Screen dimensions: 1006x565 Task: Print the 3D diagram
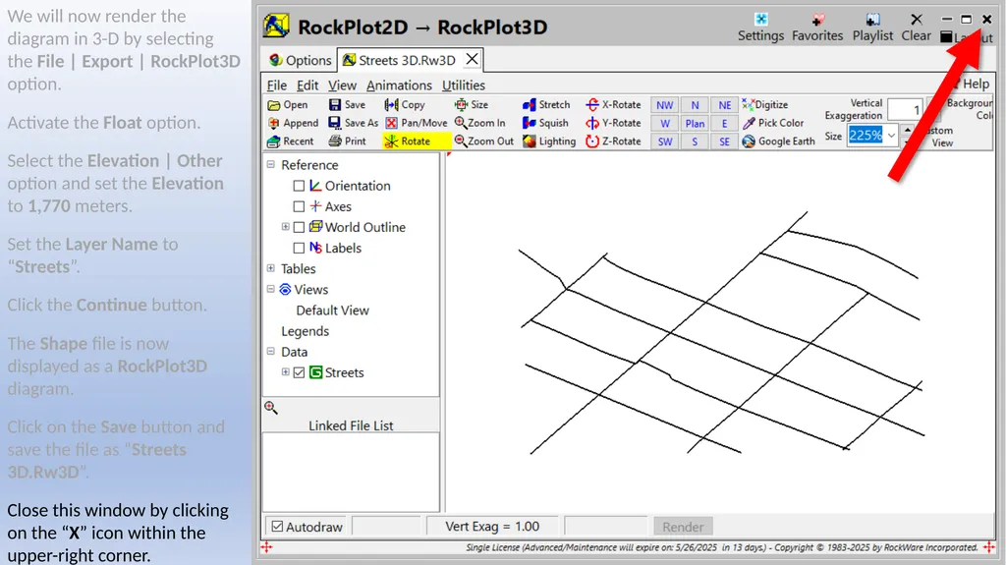coord(347,141)
